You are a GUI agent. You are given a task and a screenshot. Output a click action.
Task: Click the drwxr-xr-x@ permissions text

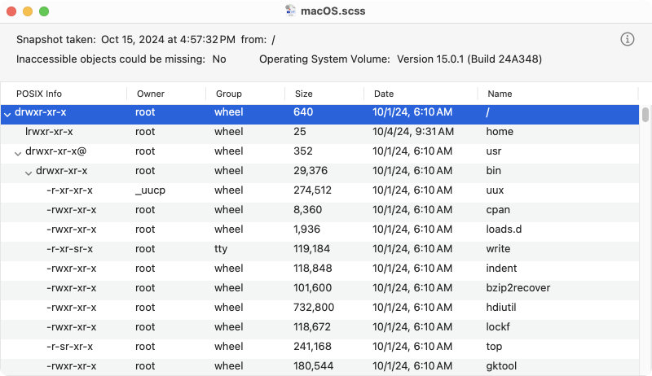(55, 151)
